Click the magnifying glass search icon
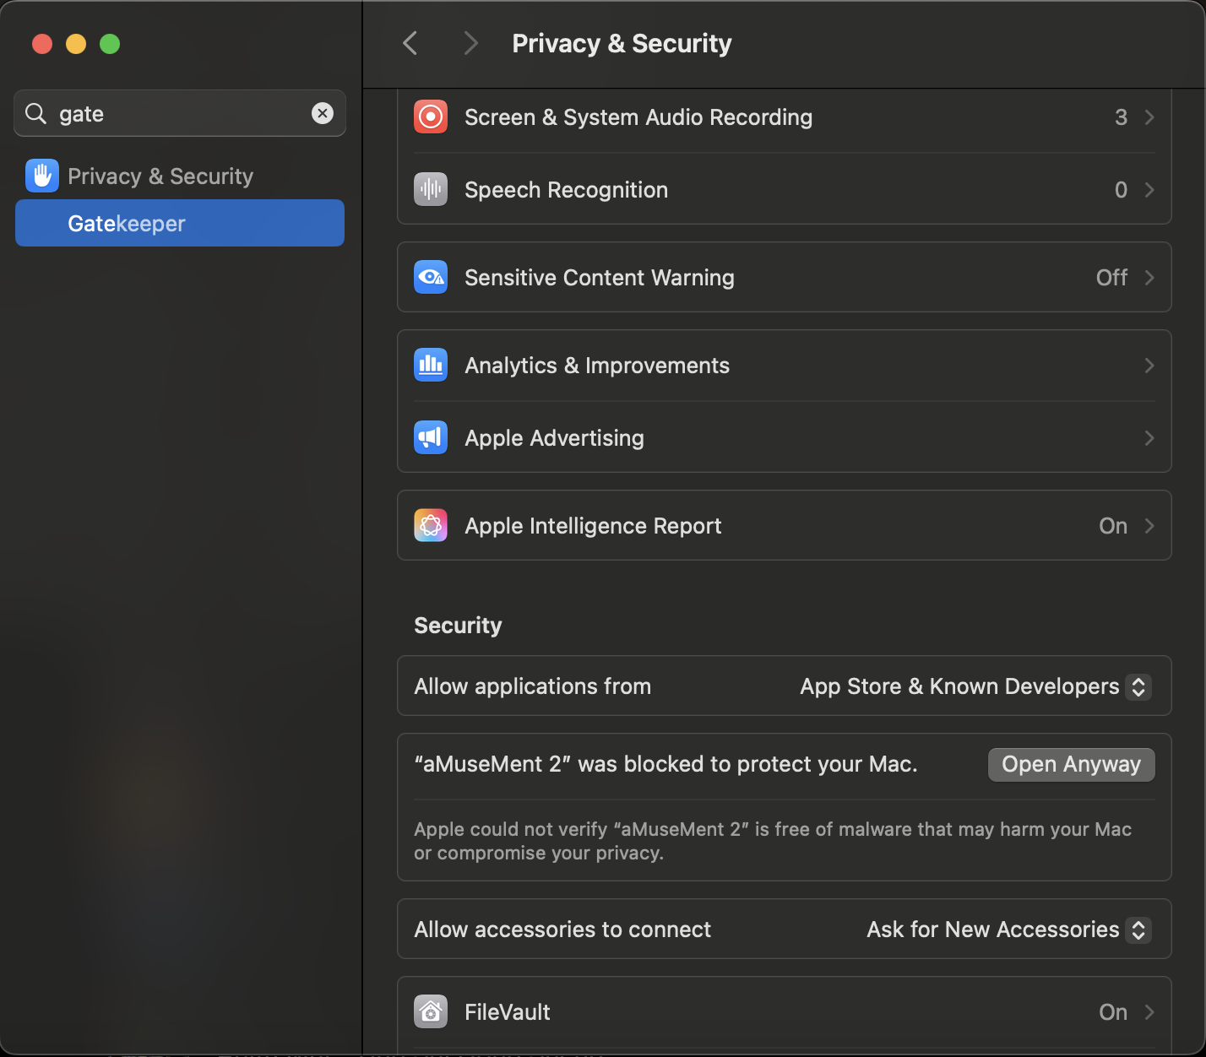1206x1057 pixels. pos(35,113)
